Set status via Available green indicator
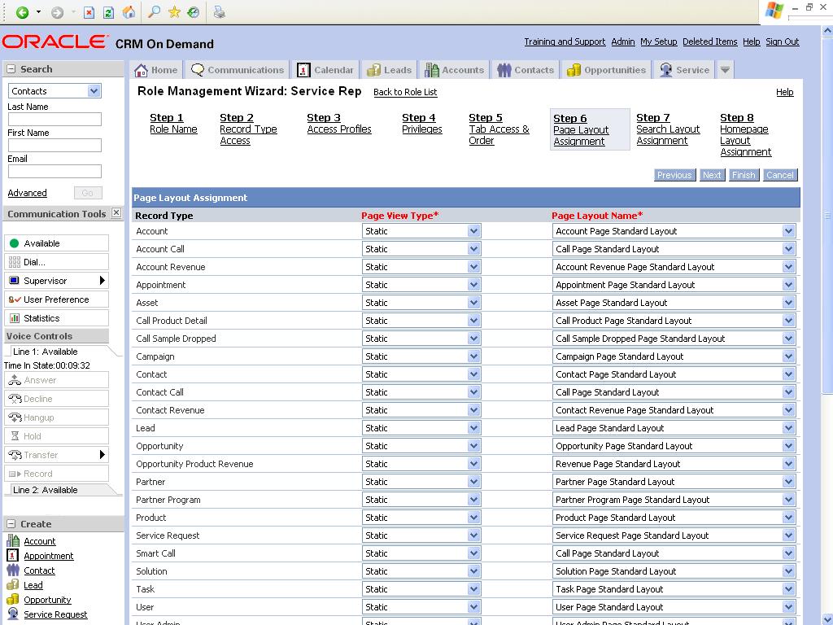This screenshot has height=625, width=833. pyautogui.click(x=15, y=243)
